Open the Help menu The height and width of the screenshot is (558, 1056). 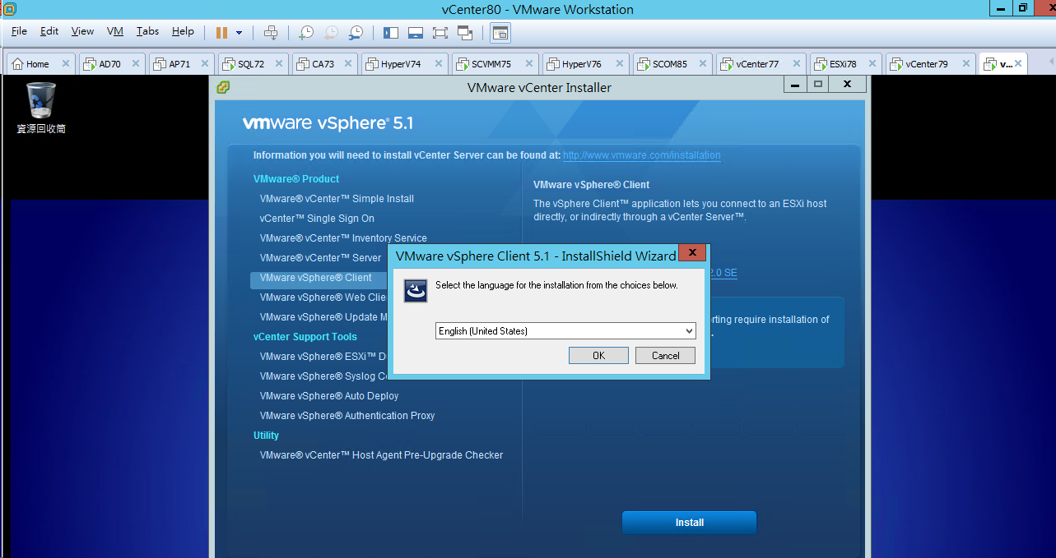click(x=183, y=31)
